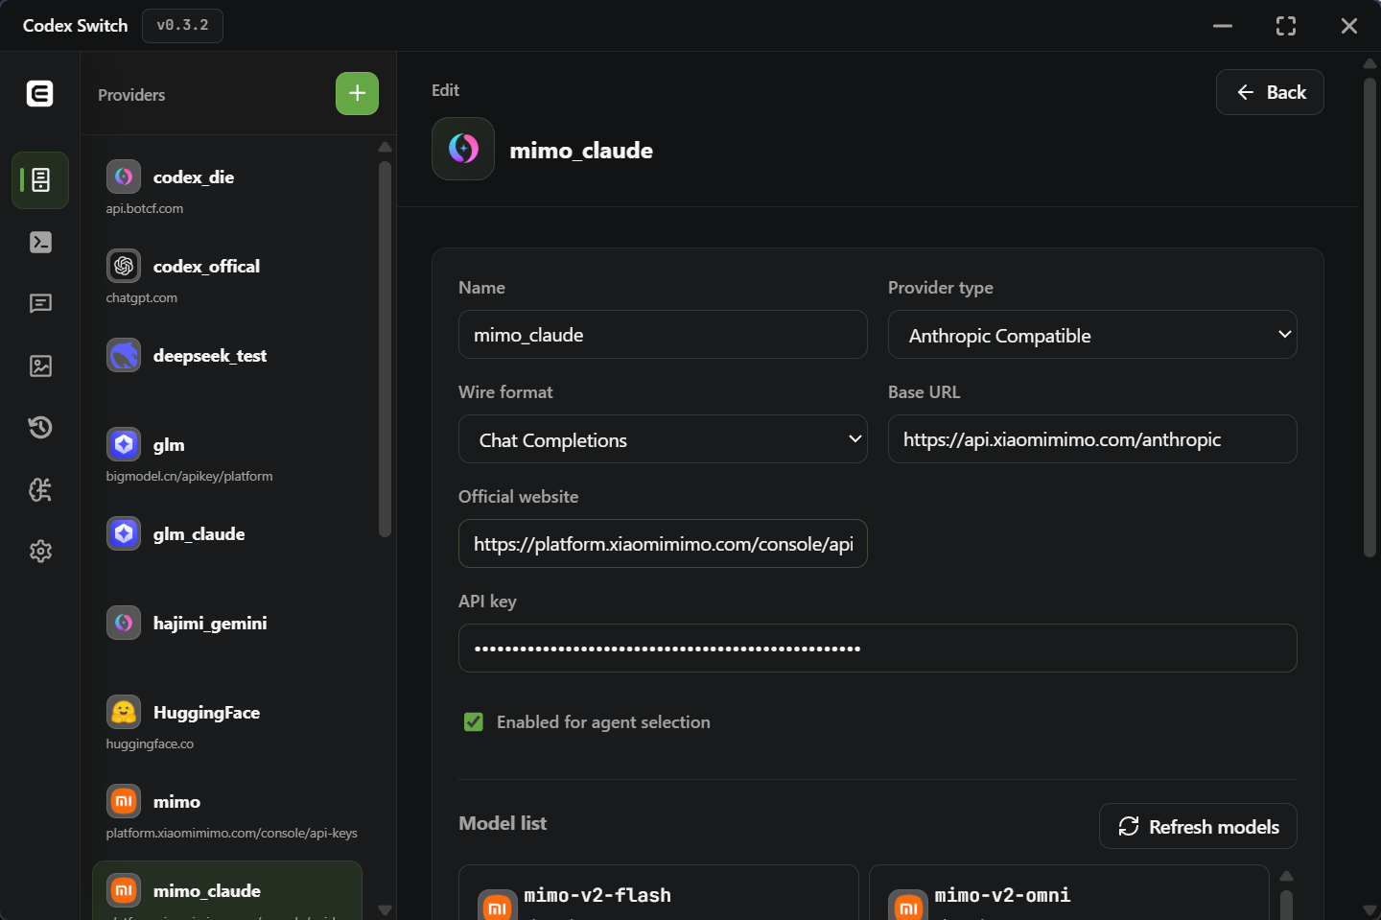Click the mimo-v2-flash model Xiaomi icon
This screenshot has width=1381, height=920.
point(497,905)
